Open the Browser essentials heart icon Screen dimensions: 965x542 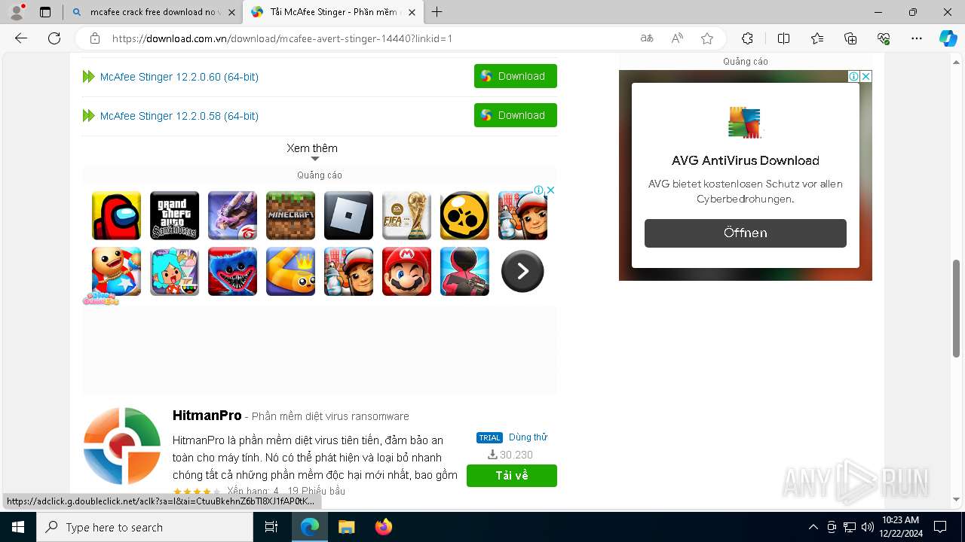click(884, 38)
